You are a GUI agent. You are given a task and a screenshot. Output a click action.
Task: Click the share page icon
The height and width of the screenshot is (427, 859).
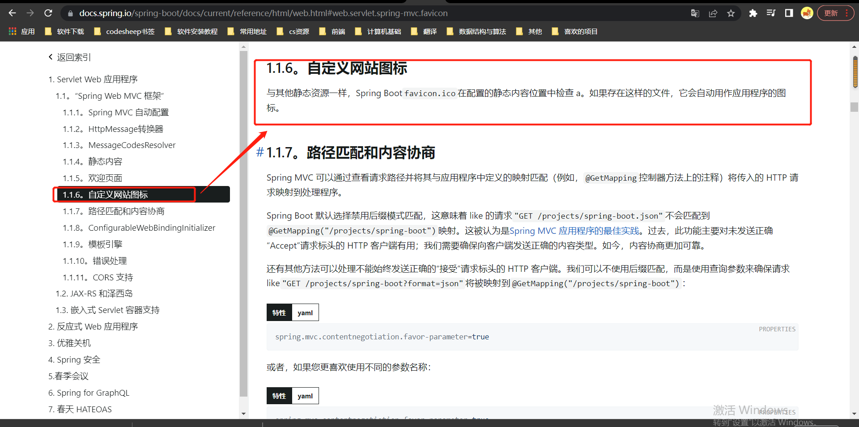(713, 13)
